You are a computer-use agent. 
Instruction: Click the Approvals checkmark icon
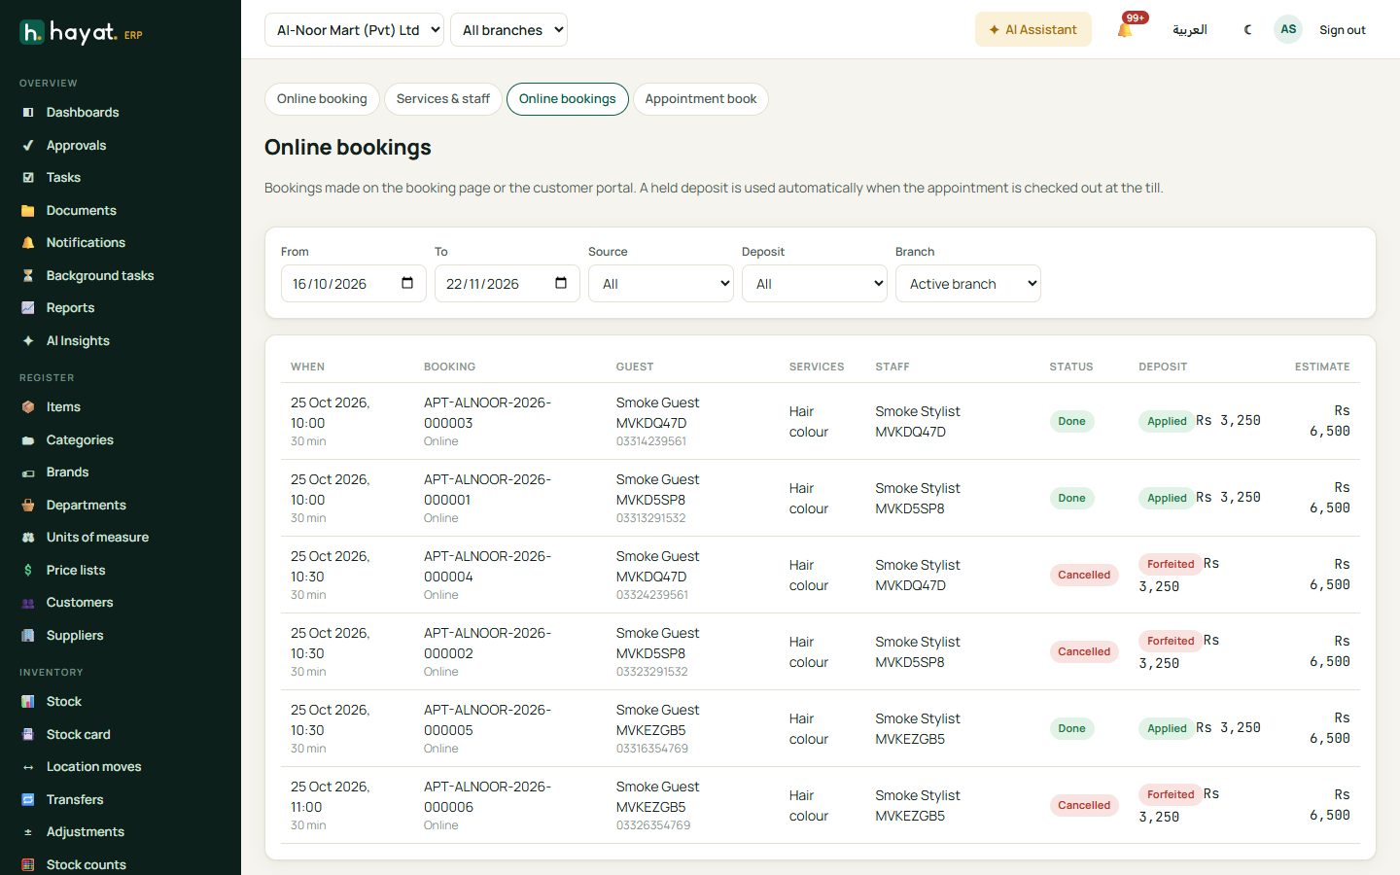[x=28, y=146]
